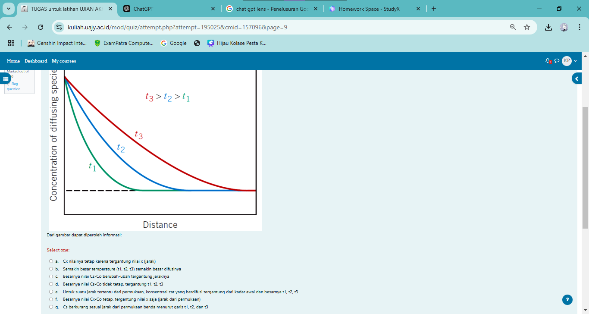Select the TUGAS untuk latihan UJIAN tab
This screenshot has height=314, width=589.
coord(67,9)
